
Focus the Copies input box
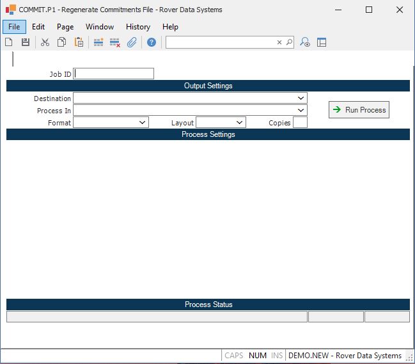pos(300,122)
